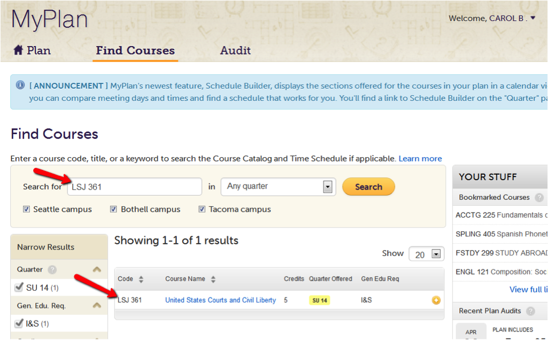Uncheck the I&S Gen Edu filter
This screenshot has width=548, height=340.
pyautogui.click(x=19, y=323)
